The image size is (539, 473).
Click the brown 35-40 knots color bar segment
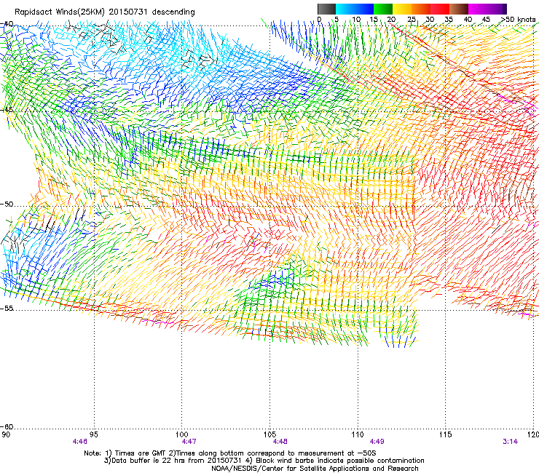(459, 9)
